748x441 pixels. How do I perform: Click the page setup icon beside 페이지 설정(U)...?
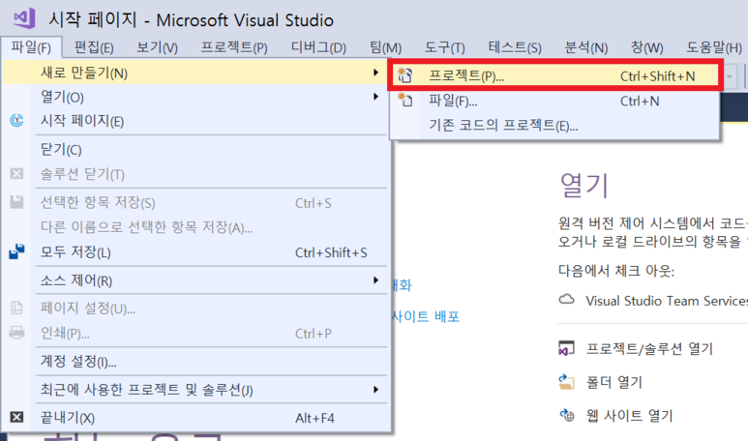click(x=16, y=308)
